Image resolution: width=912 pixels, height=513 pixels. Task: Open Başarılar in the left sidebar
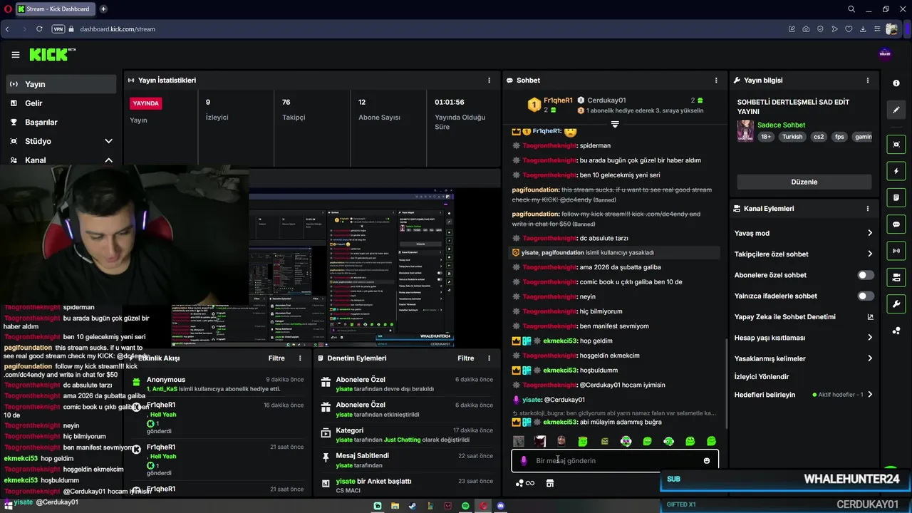pos(60,122)
